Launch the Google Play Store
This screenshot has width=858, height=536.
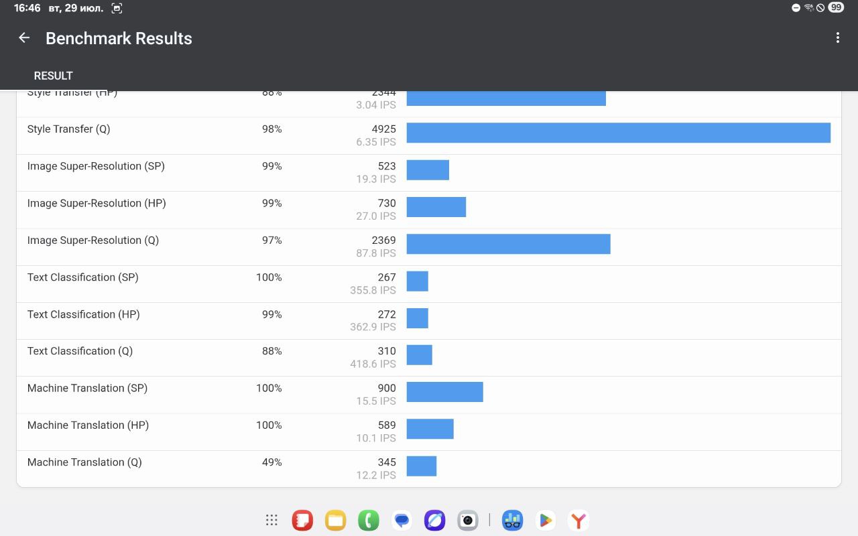click(546, 520)
